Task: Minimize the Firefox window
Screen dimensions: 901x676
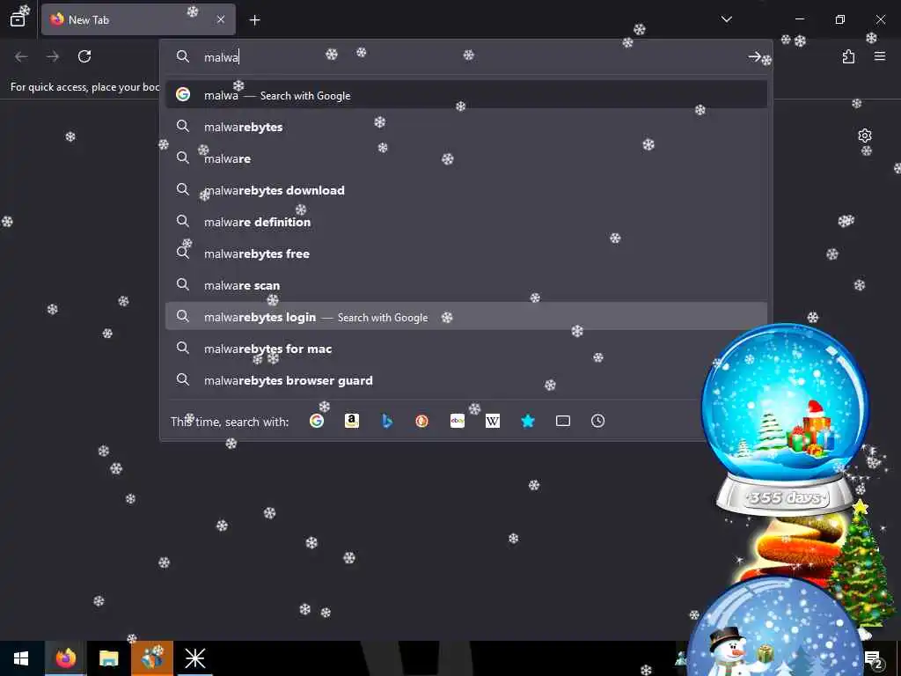Action: click(799, 19)
